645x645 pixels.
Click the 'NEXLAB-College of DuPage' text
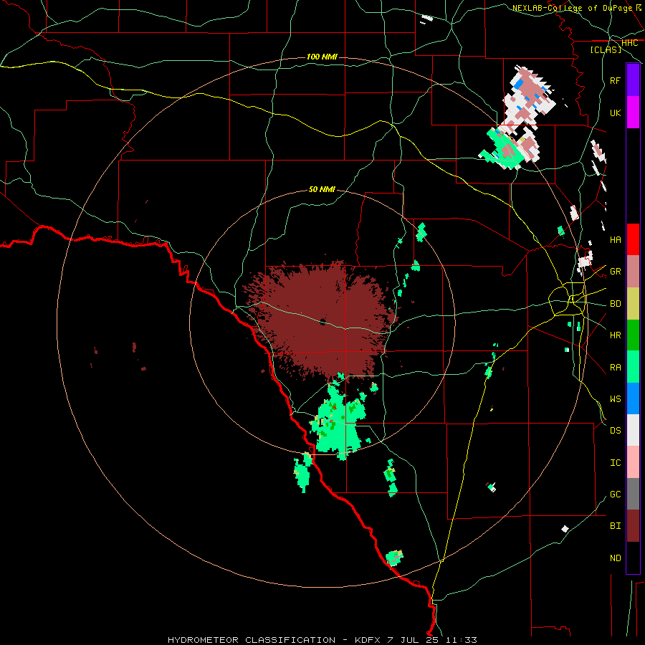click(x=572, y=8)
